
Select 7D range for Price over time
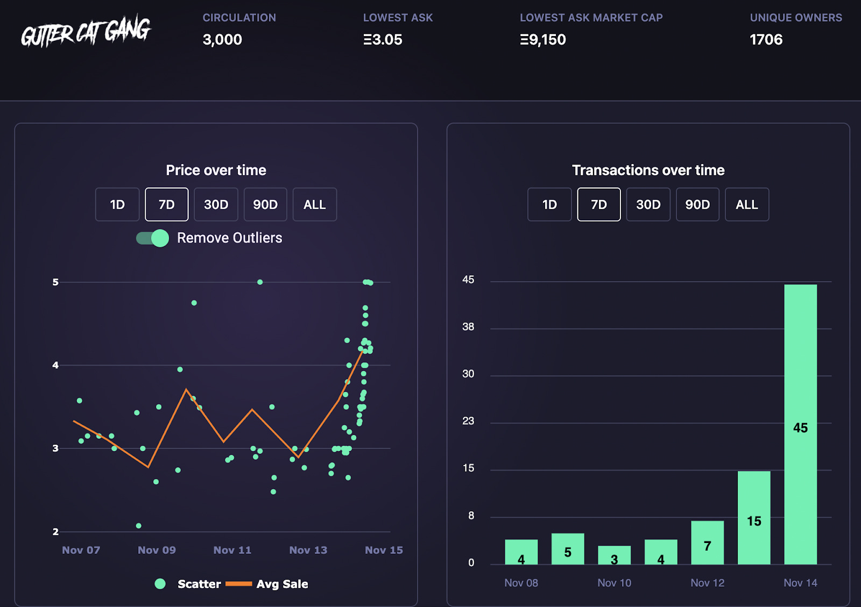167,204
